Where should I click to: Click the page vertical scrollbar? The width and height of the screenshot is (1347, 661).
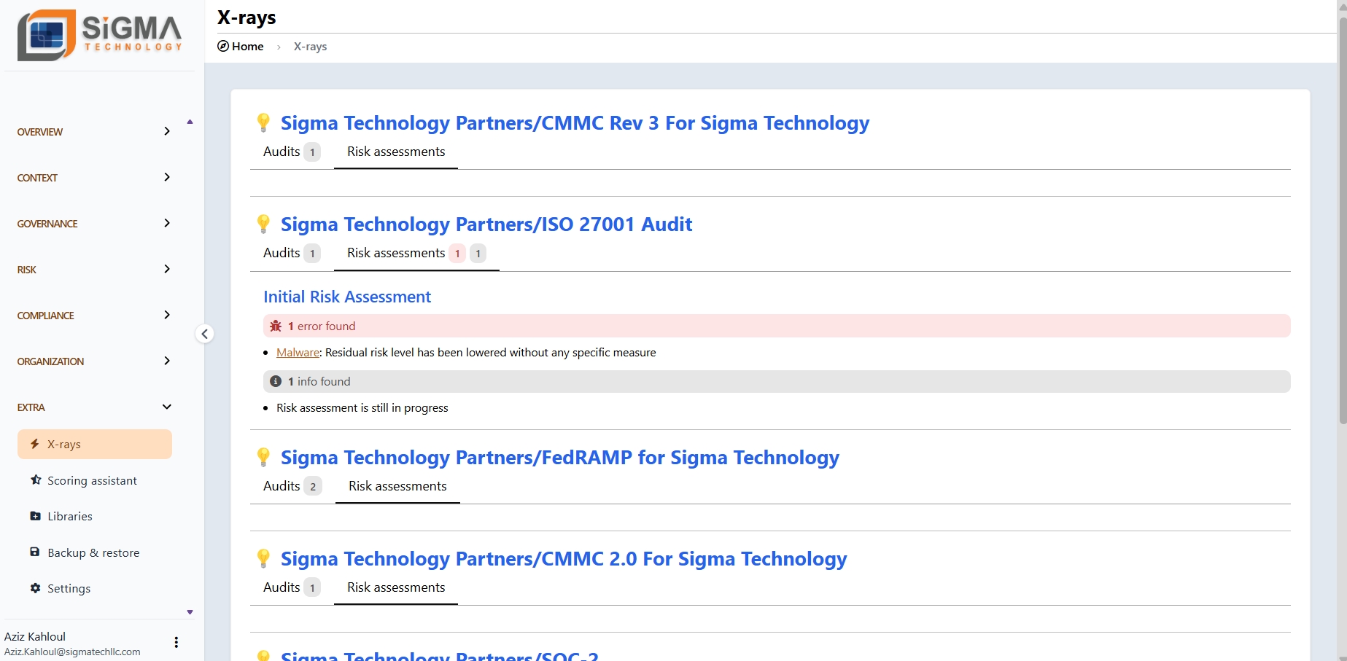pyautogui.click(x=1342, y=219)
